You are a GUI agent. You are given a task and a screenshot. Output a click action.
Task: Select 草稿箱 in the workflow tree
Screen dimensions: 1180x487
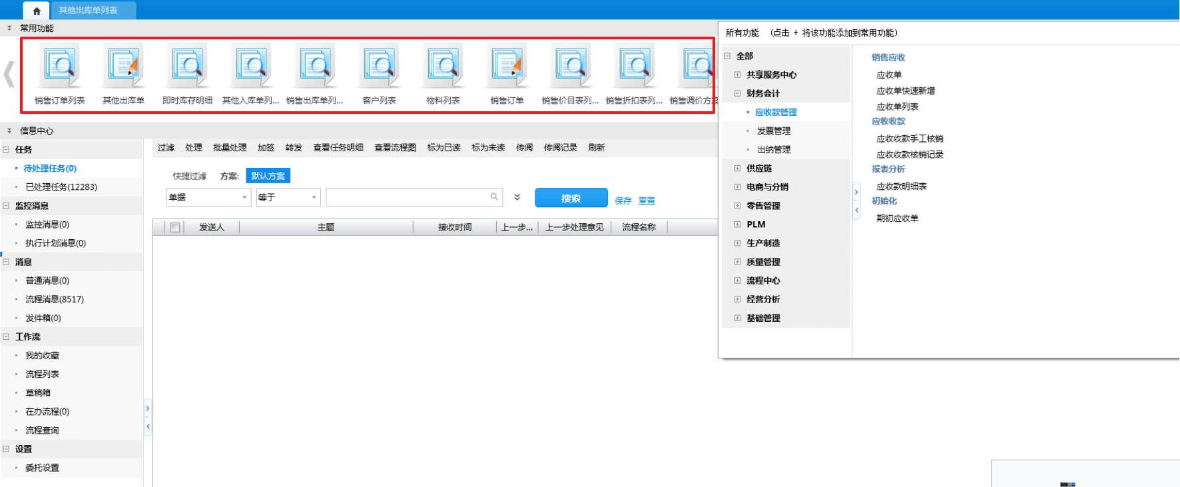pyautogui.click(x=38, y=393)
